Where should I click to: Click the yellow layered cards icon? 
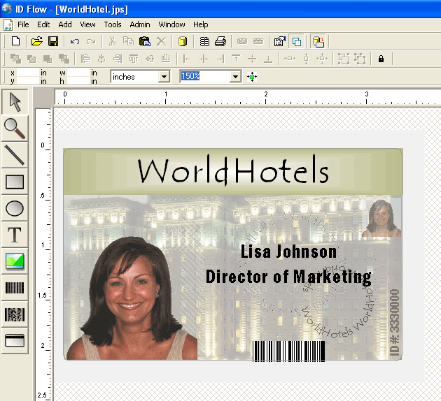318,41
